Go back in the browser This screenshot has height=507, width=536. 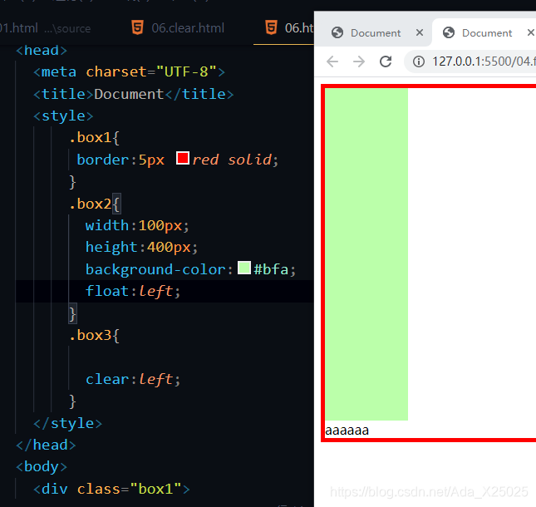pyautogui.click(x=332, y=62)
